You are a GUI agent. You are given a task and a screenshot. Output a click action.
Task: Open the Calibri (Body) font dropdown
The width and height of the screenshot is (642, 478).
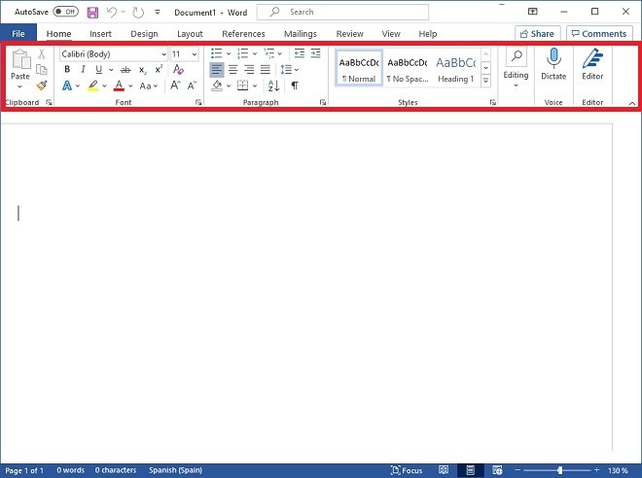(x=163, y=54)
